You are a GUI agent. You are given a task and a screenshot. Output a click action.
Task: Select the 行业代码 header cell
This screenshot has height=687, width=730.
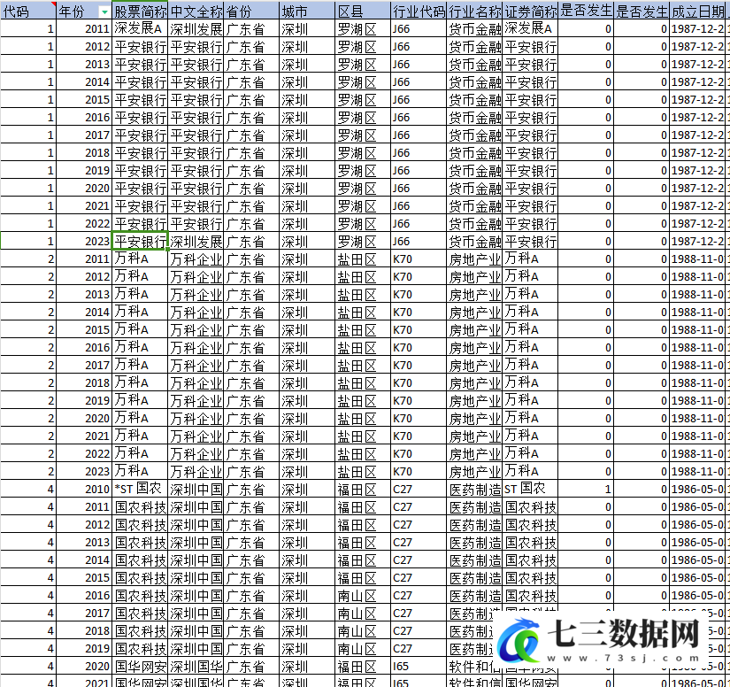419,12
